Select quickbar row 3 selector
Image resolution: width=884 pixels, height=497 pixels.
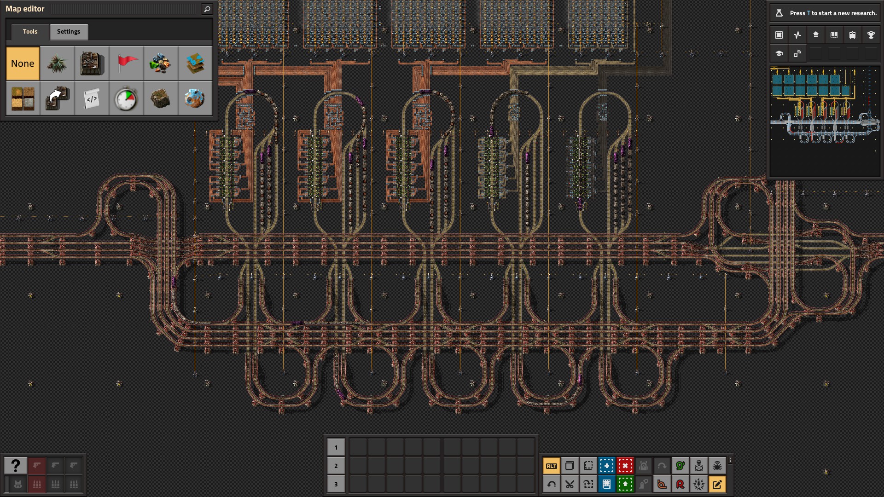click(336, 484)
